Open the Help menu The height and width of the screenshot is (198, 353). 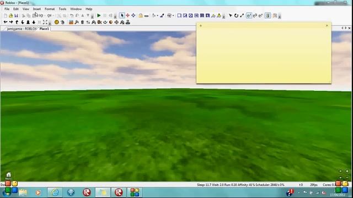[89, 9]
